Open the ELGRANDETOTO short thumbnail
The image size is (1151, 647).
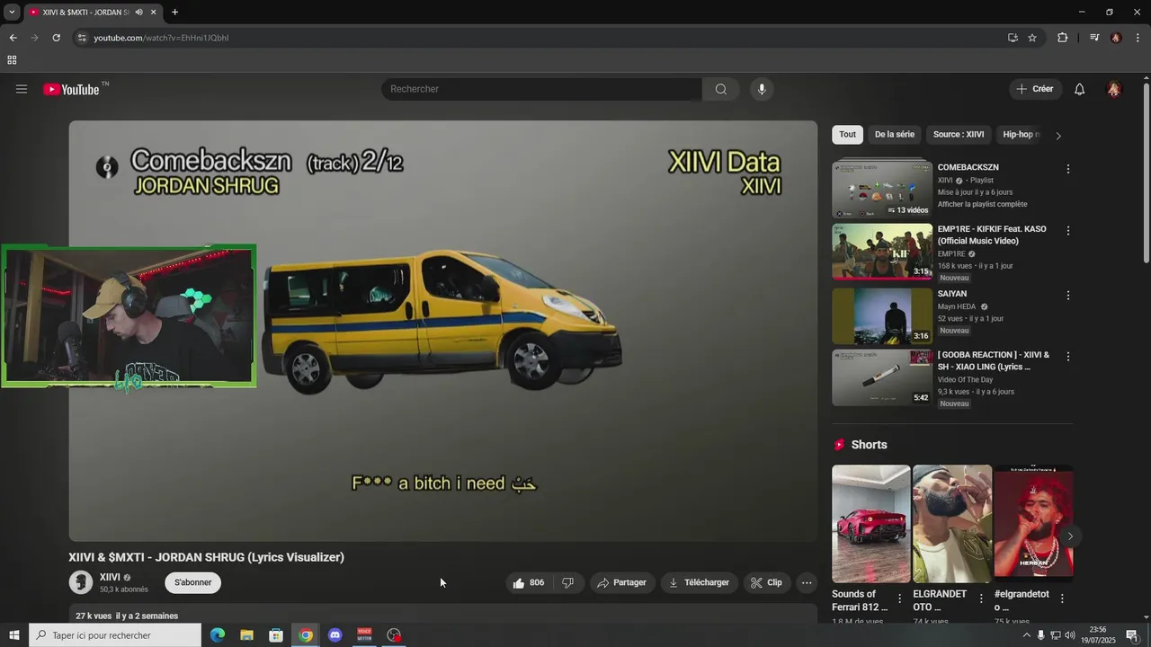[952, 524]
